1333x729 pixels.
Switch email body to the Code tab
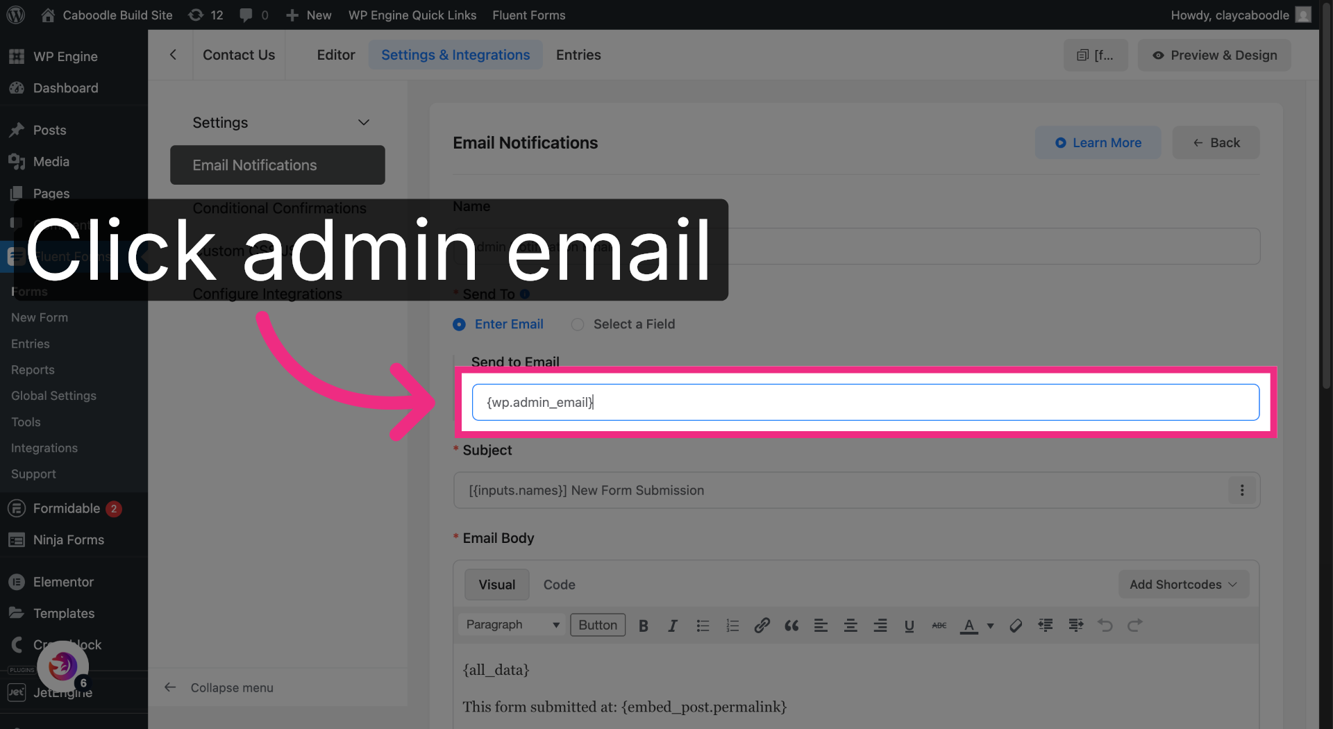559,585
